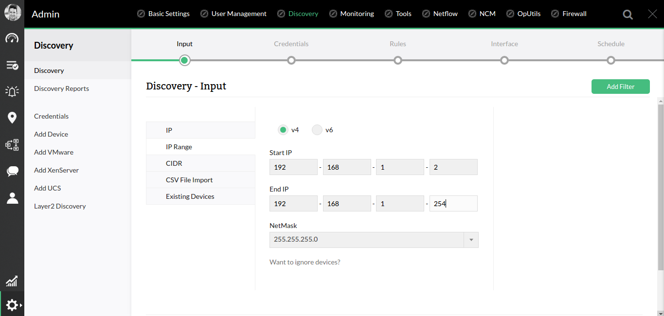Select the v4 IP version option
The height and width of the screenshot is (316, 664).
point(283,130)
